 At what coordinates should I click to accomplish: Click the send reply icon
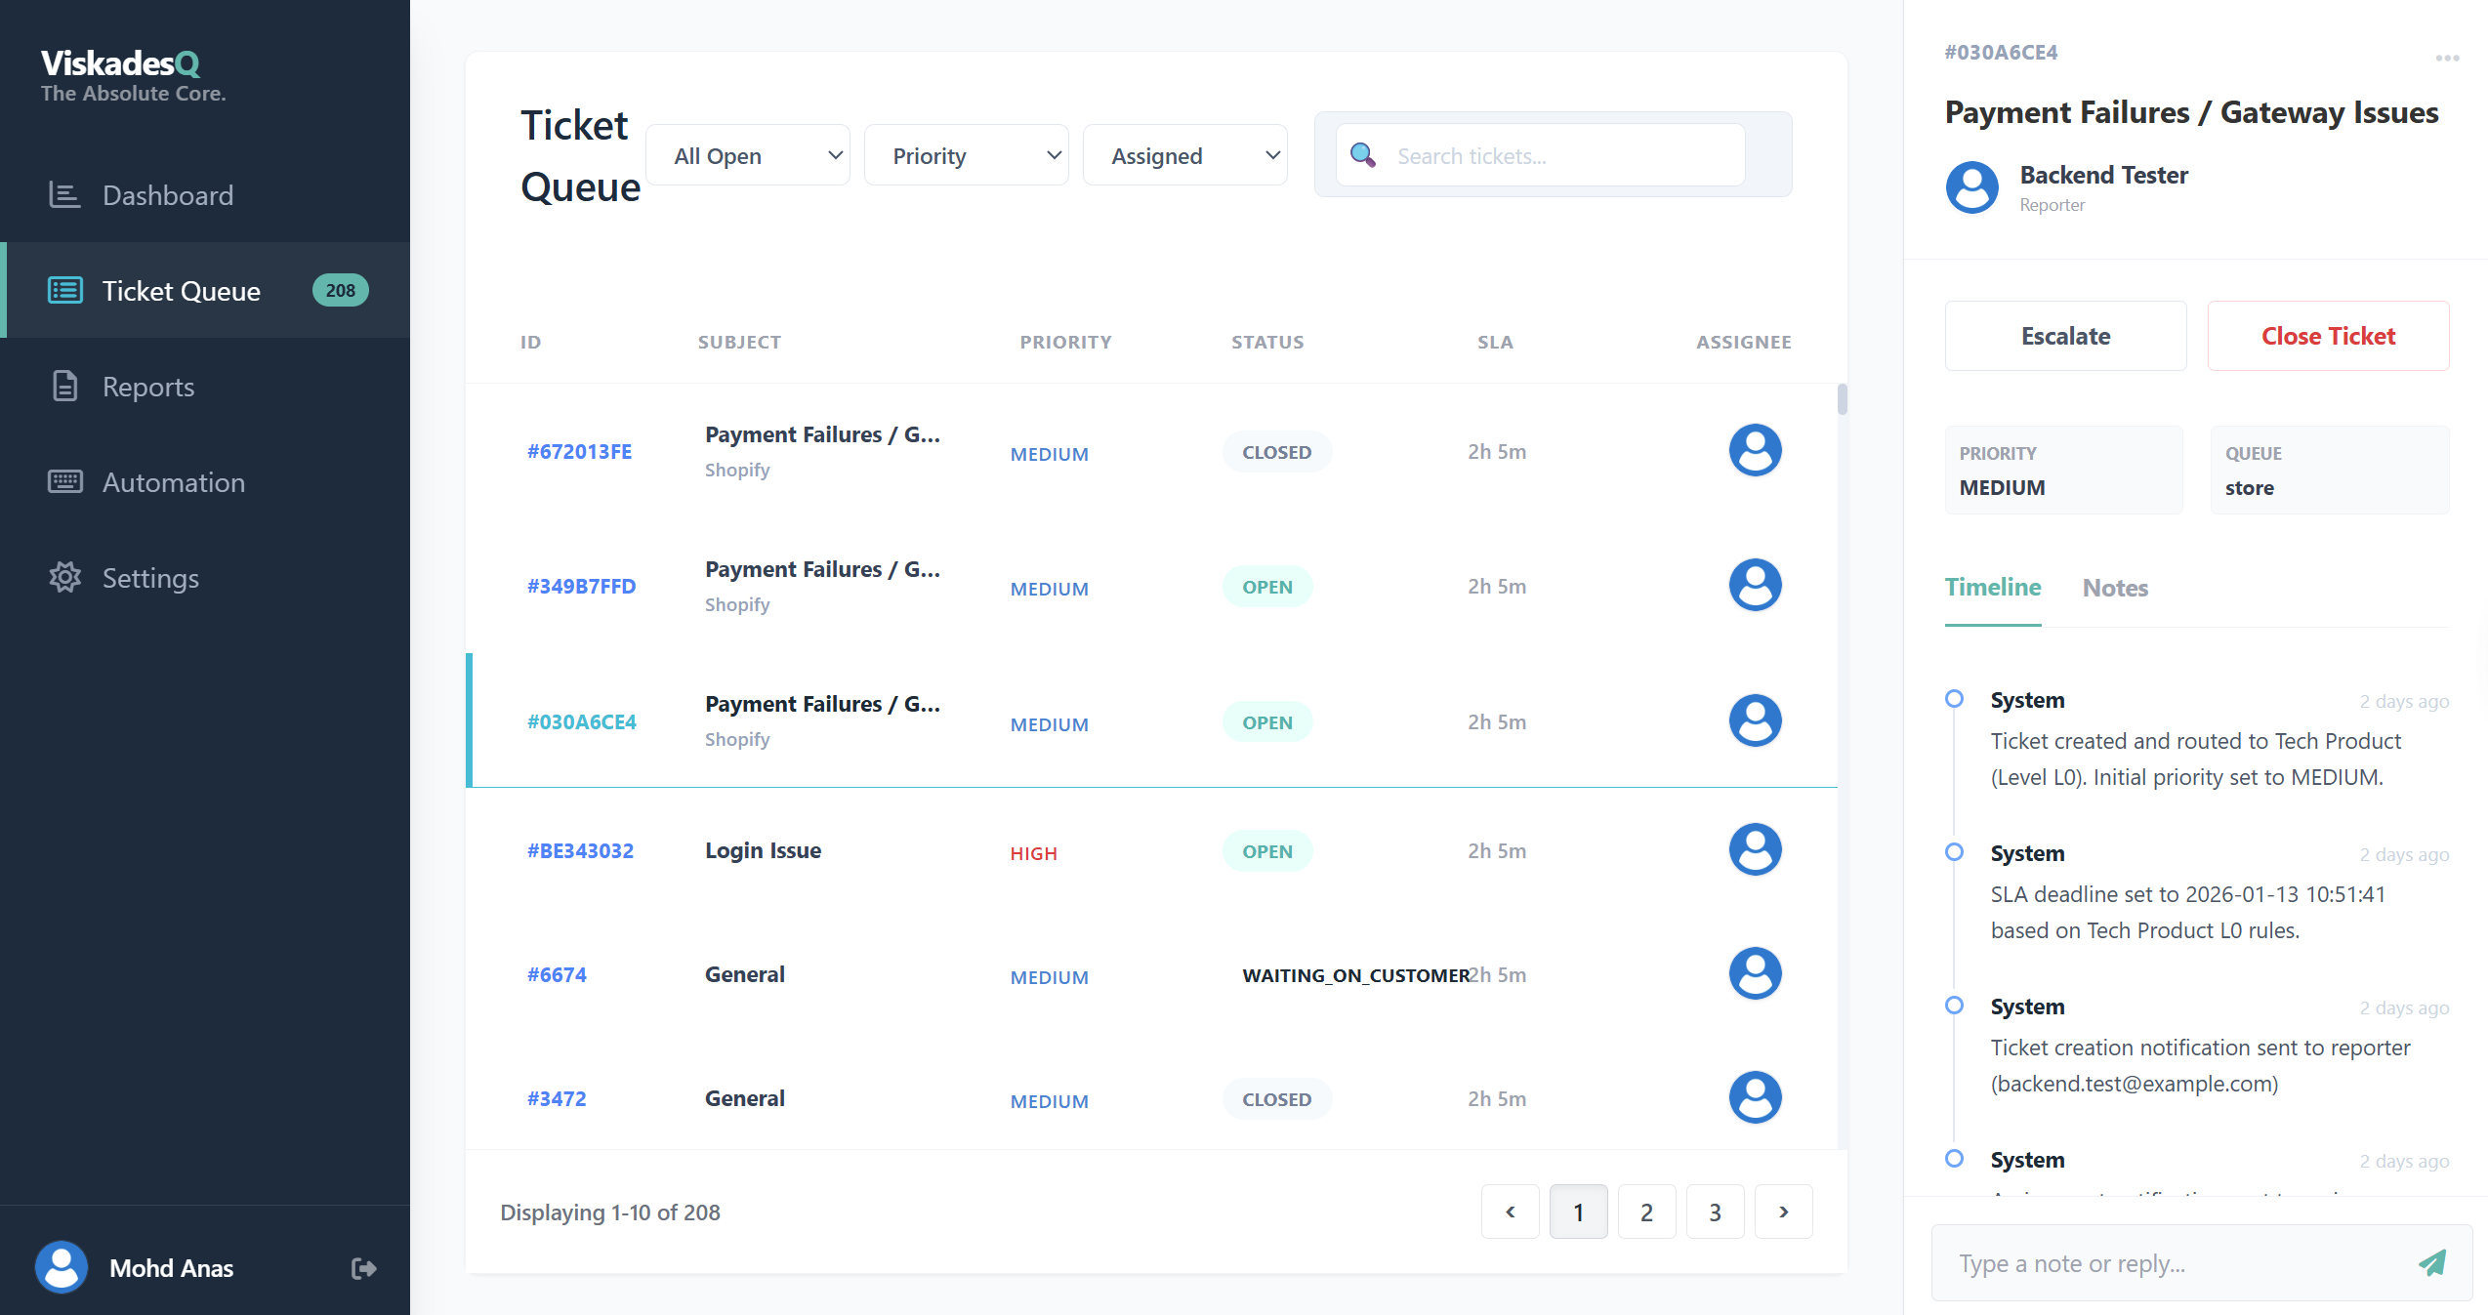click(x=2430, y=1262)
